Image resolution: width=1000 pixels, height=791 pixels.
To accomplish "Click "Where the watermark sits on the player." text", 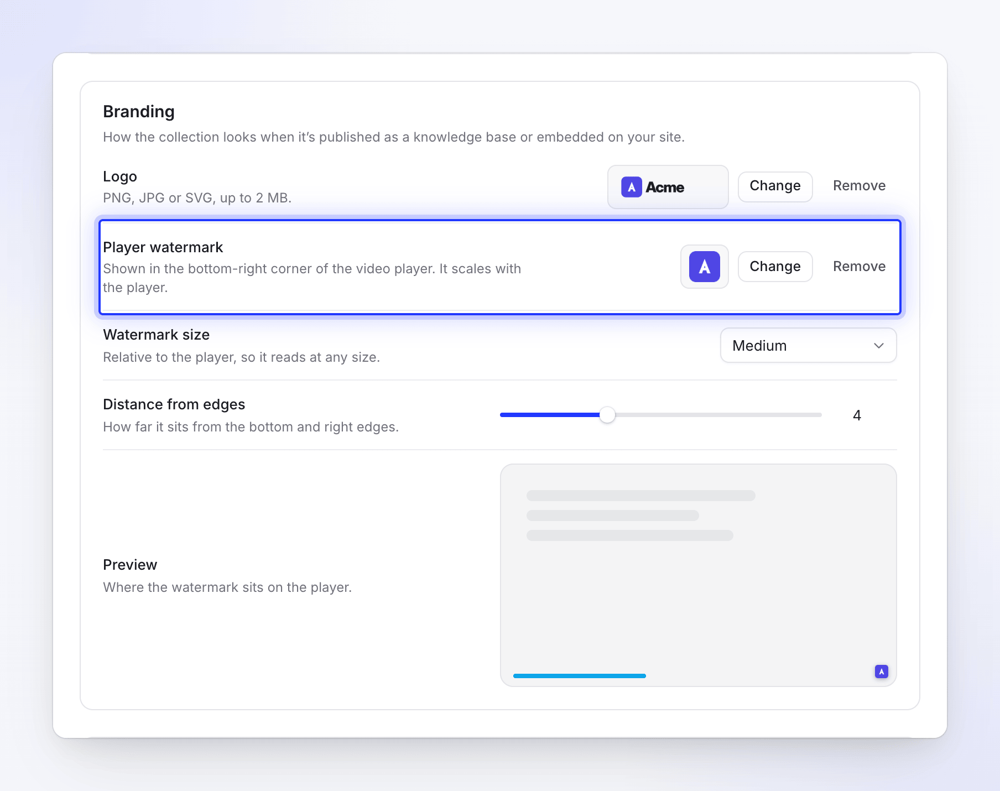I will point(227,587).
